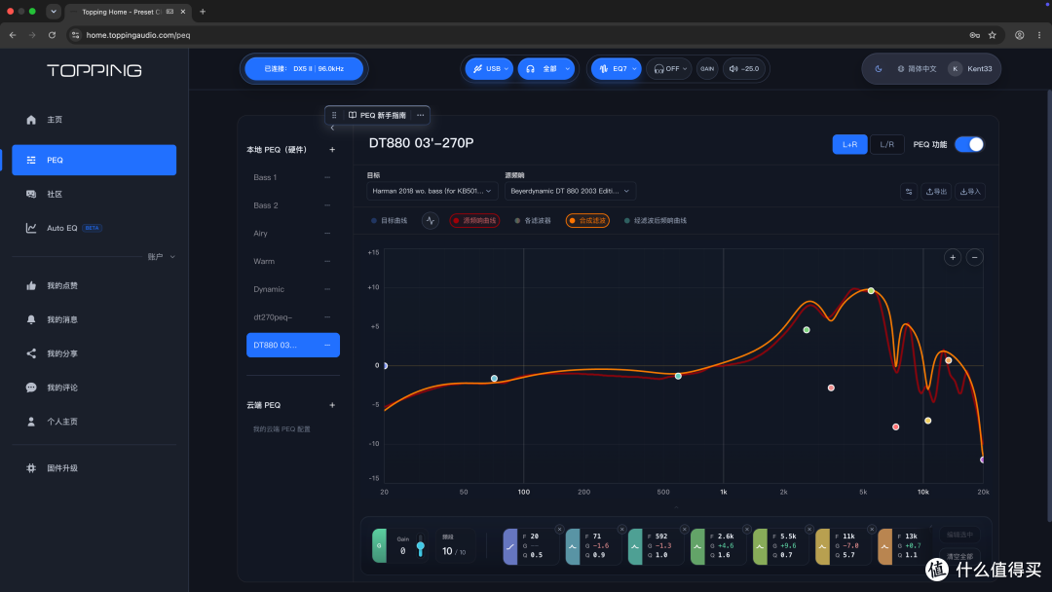Toggle the PEQ 功能 switch

(969, 144)
